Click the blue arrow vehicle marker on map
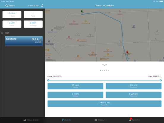Image resolution: width=164 pixels, height=123 pixels. click(x=128, y=59)
